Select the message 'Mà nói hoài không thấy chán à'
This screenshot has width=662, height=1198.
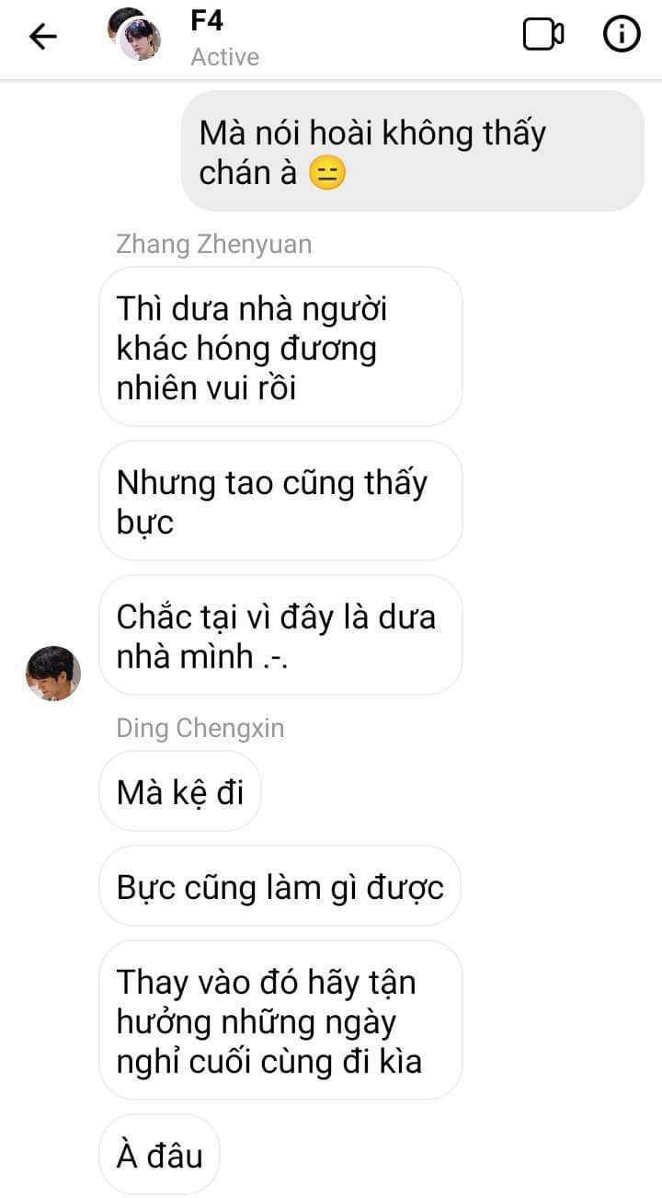click(x=412, y=151)
